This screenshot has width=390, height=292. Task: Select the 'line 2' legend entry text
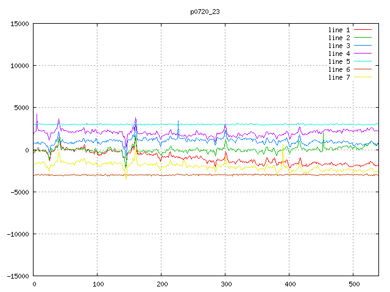click(339, 38)
